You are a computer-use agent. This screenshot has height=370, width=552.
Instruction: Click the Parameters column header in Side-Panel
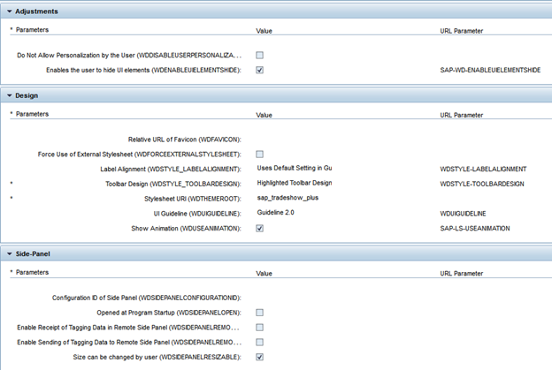coord(32,272)
